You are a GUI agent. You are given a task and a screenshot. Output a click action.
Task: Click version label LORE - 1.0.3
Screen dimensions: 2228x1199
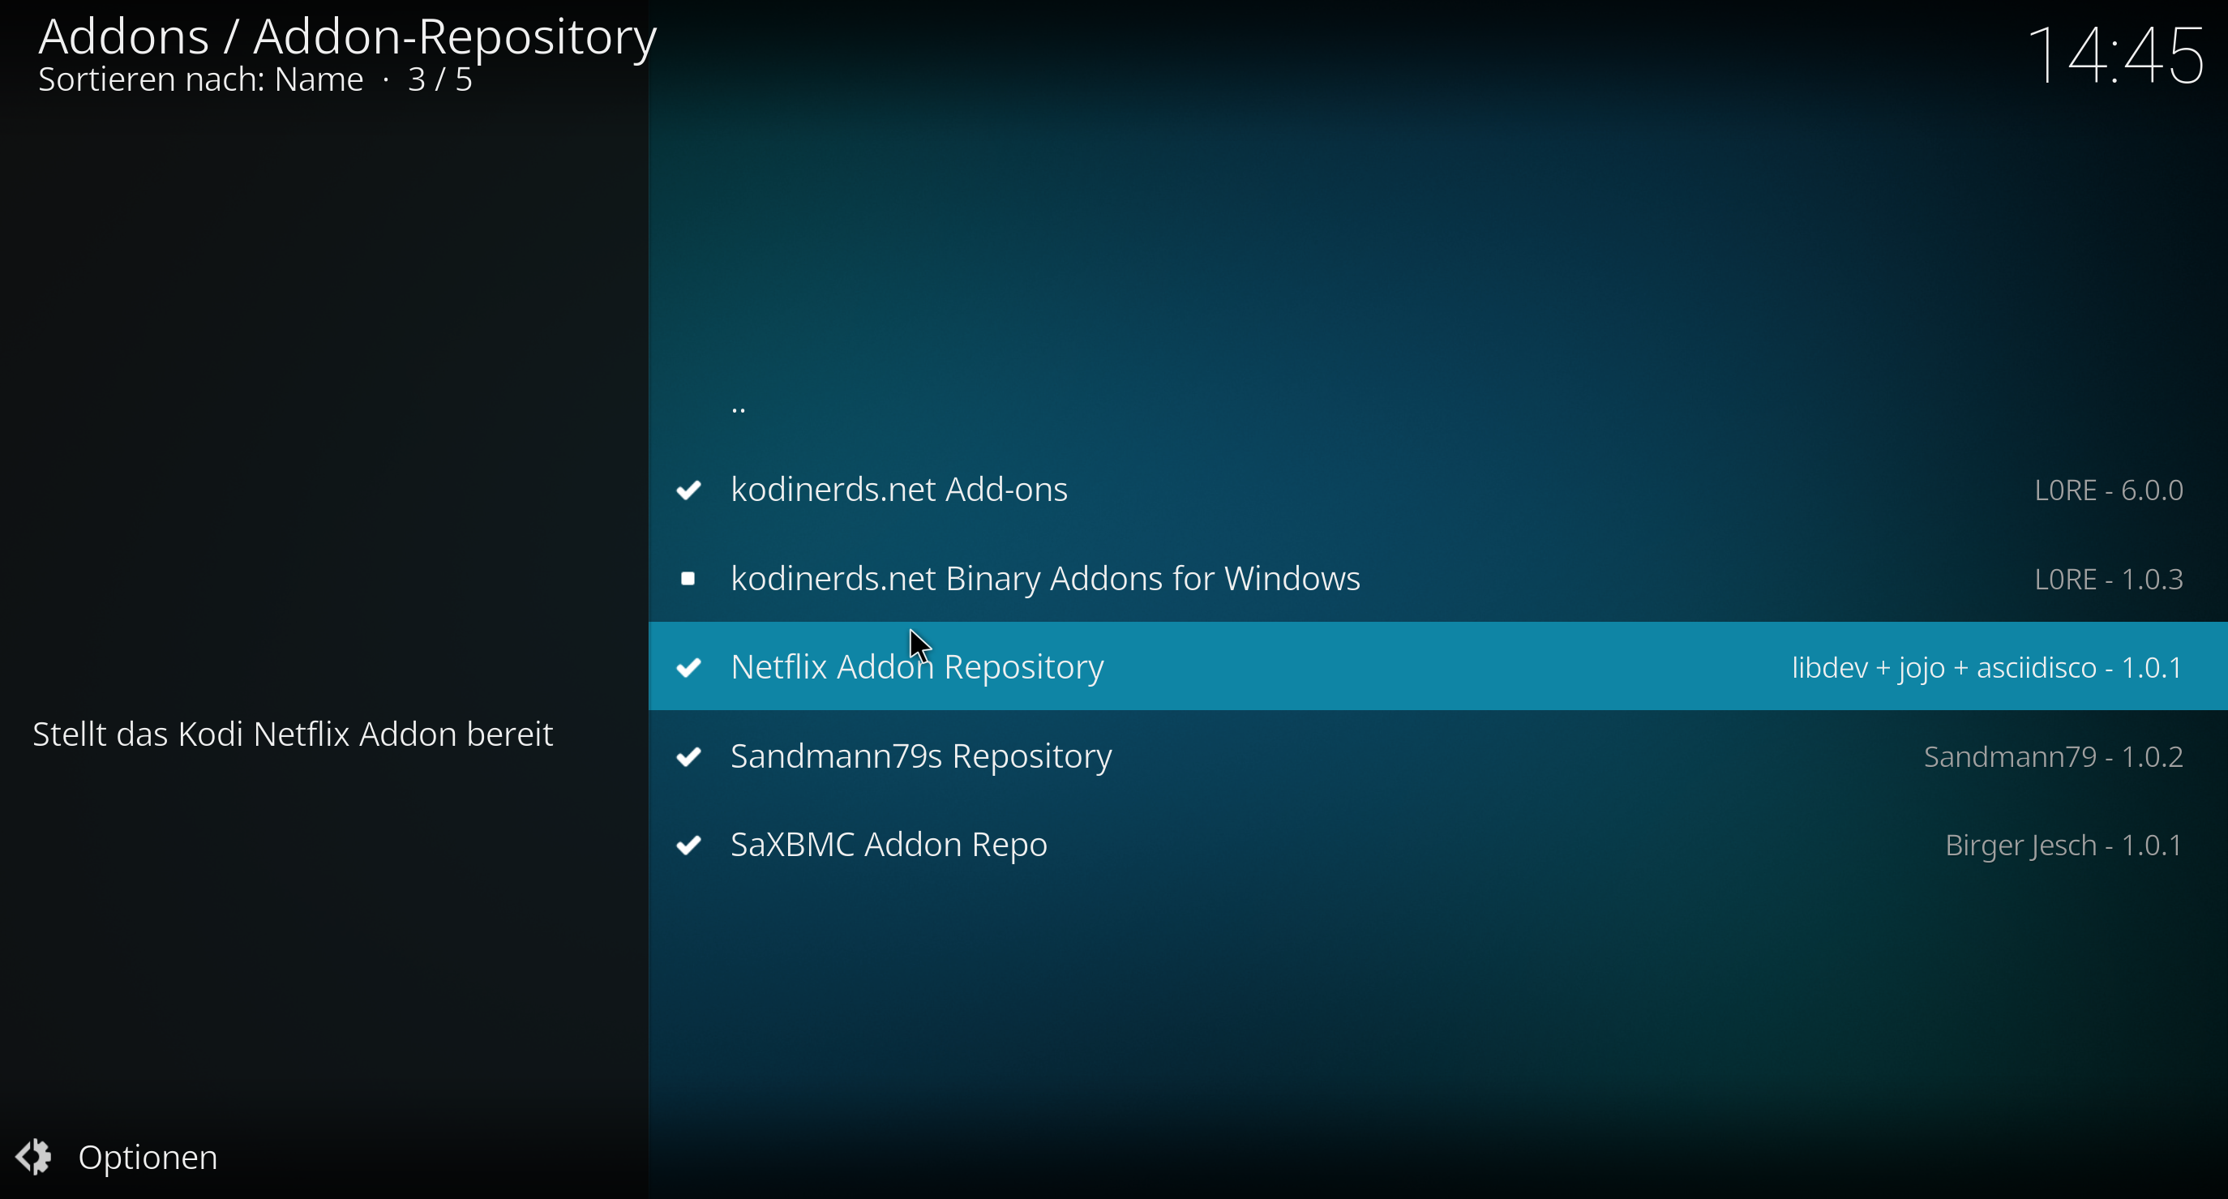coord(2109,579)
